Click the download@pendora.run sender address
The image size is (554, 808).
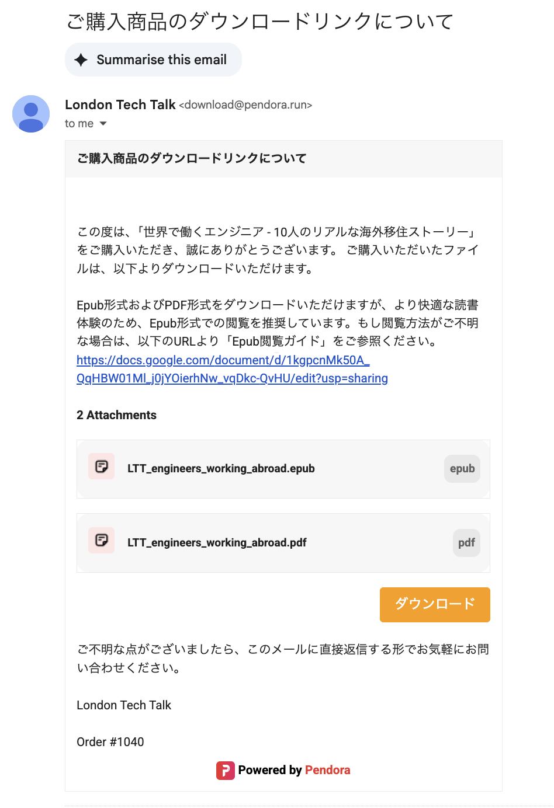click(x=245, y=105)
